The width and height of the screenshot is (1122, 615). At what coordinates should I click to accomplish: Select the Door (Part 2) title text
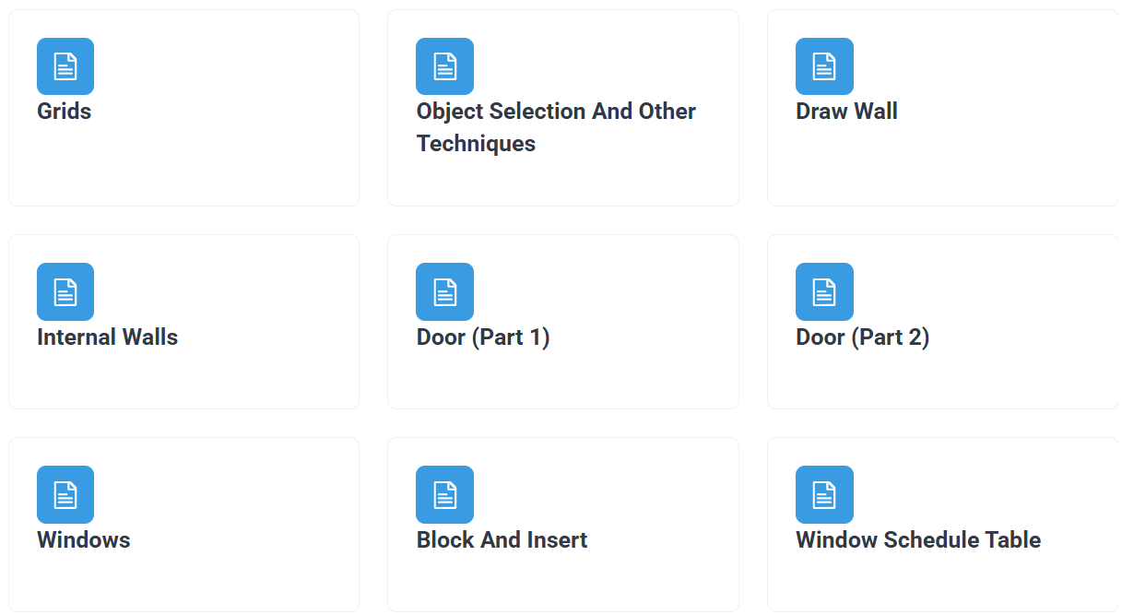coord(862,337)
